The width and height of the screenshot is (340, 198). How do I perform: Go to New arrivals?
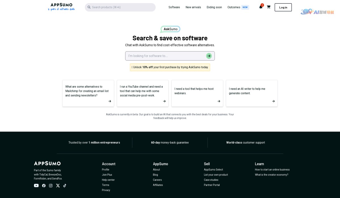point(193,7)
